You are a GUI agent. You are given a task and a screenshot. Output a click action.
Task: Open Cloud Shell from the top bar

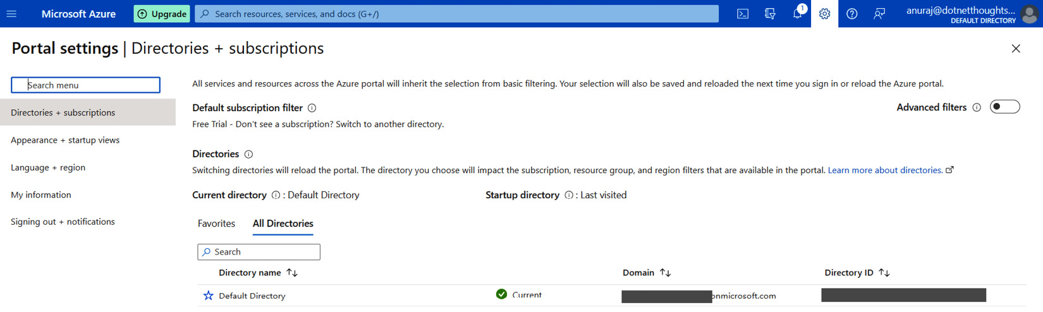click(x=743, y=13)
